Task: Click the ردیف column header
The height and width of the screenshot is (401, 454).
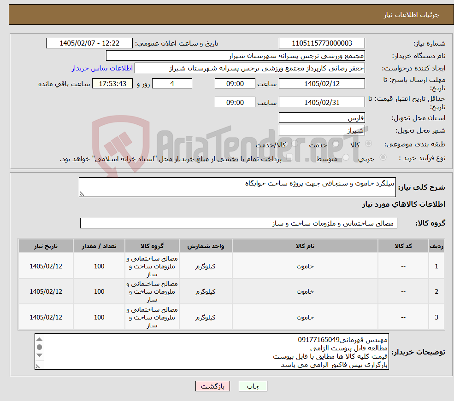Action: click(x=436, y=246)
